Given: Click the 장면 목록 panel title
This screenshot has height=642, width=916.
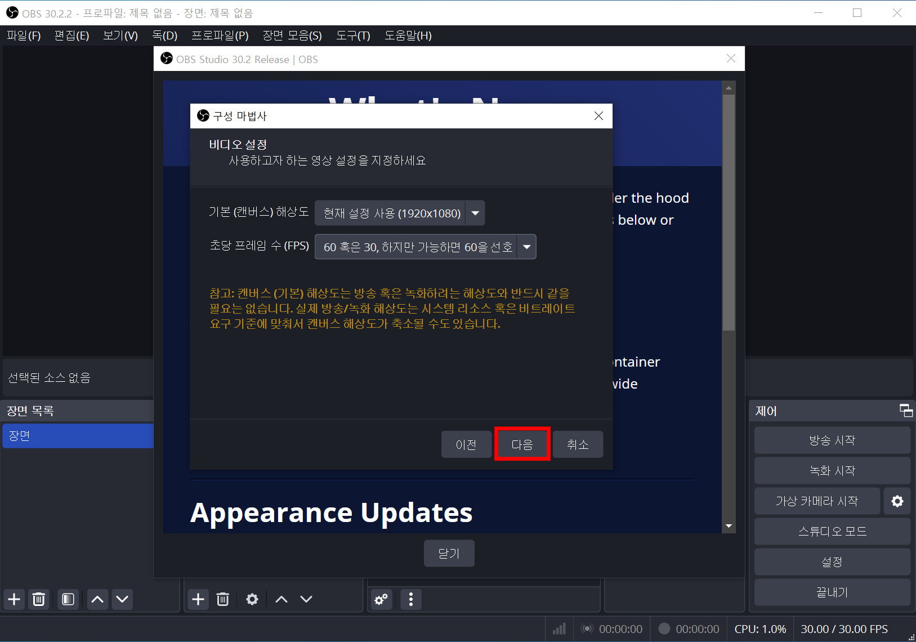Looking at the screenshot, I should [x=30, y=411].
